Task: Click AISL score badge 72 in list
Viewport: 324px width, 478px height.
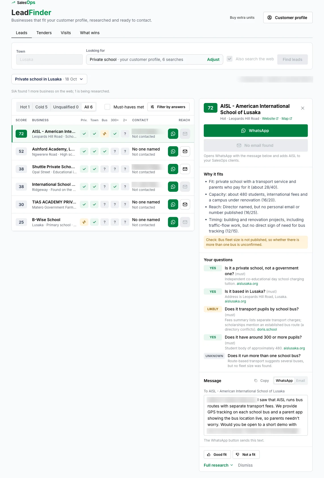Action: coord(21,134)
